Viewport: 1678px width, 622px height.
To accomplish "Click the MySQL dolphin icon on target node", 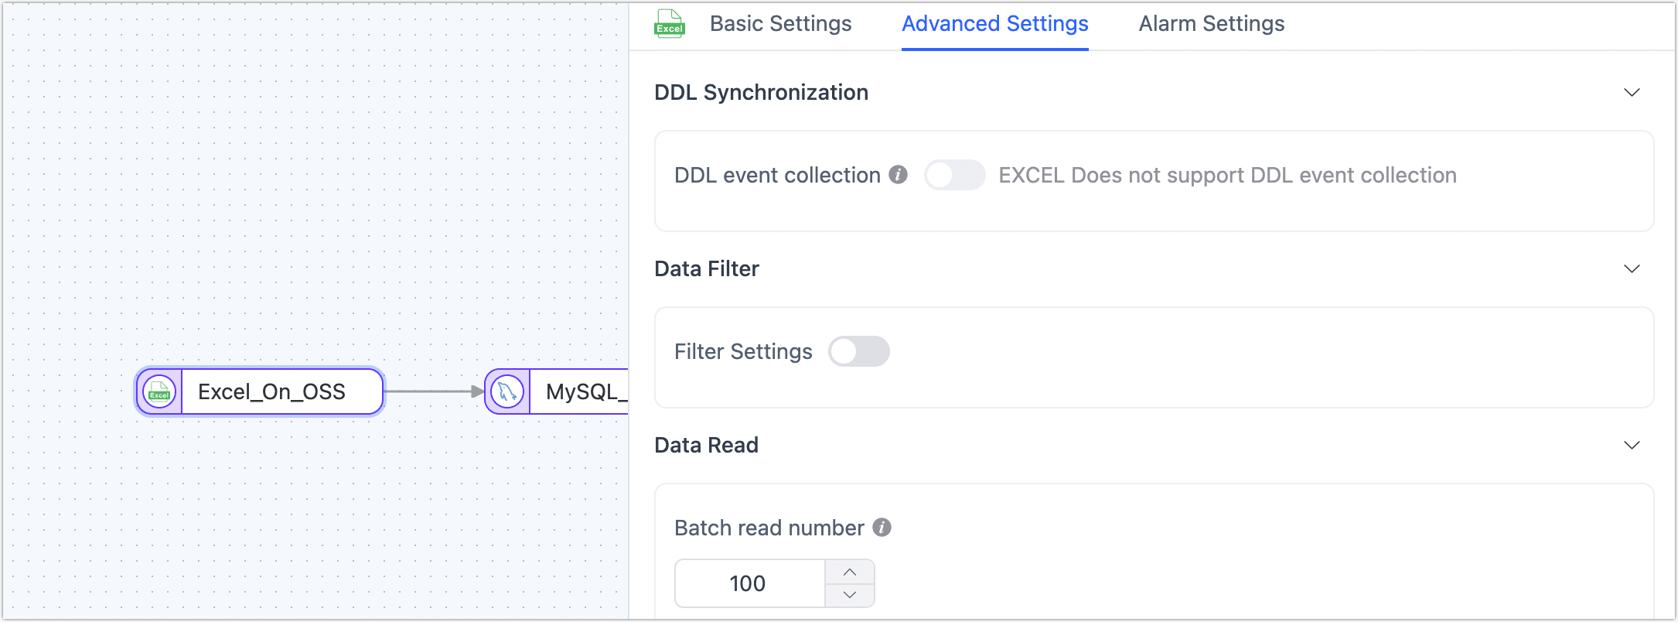I will (507, 391).
